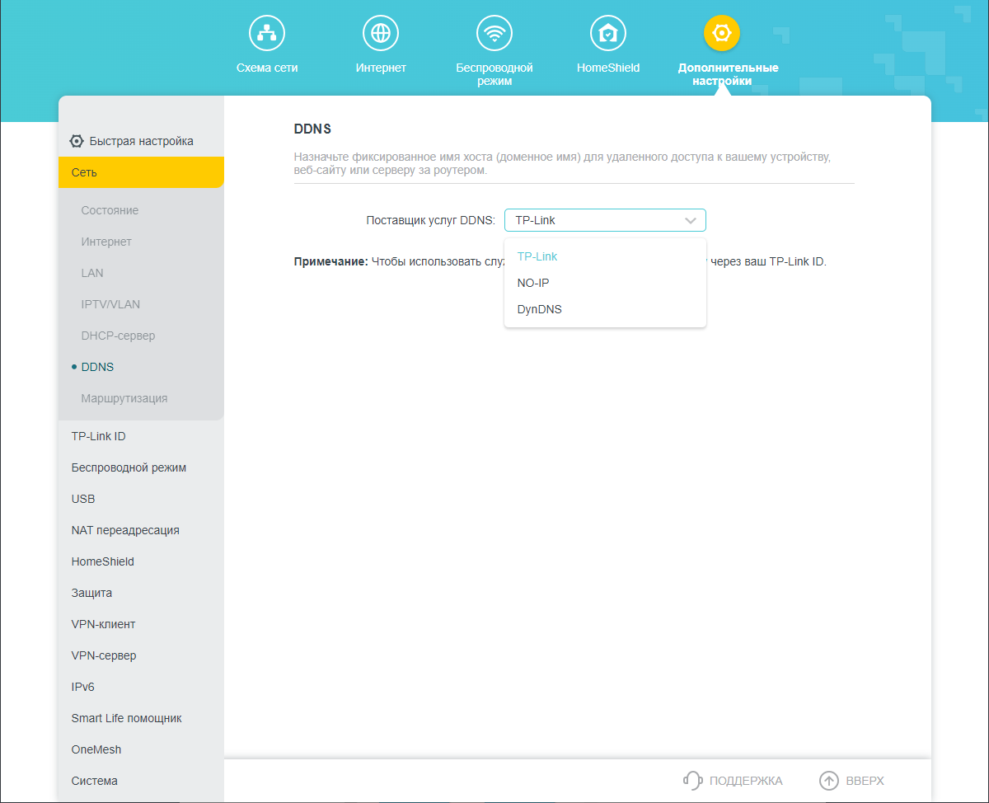Screen dimensions: 989x803
Task: Open Беспроводной режим in the sidebar
Action: point(129,467)
